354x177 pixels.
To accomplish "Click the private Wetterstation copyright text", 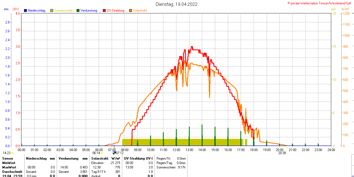I will [x=320, y=3].
